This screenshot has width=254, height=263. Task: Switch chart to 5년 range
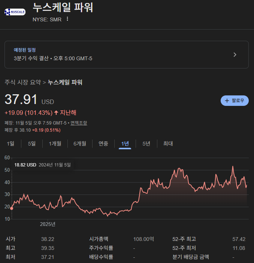pyautogui.click(x=146, y=143)
